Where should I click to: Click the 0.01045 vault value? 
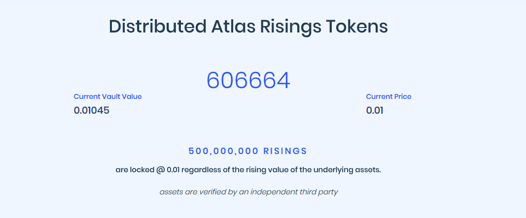[x=92, y=110]
